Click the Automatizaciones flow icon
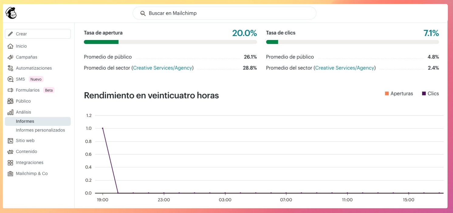This screenshot has width=453, height=213. click(10, 68)
